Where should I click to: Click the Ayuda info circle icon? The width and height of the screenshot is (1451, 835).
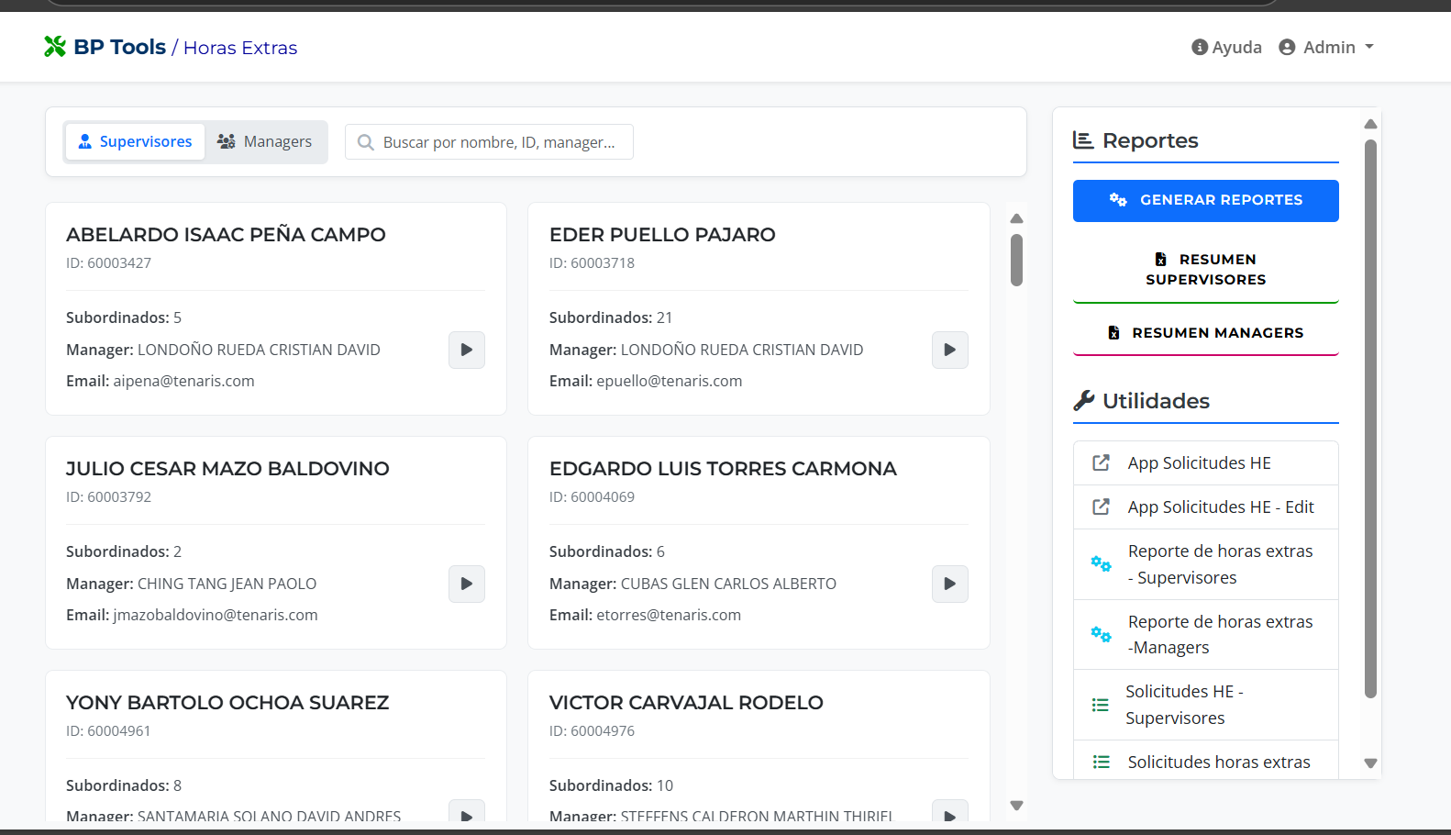pos(1200,47)
